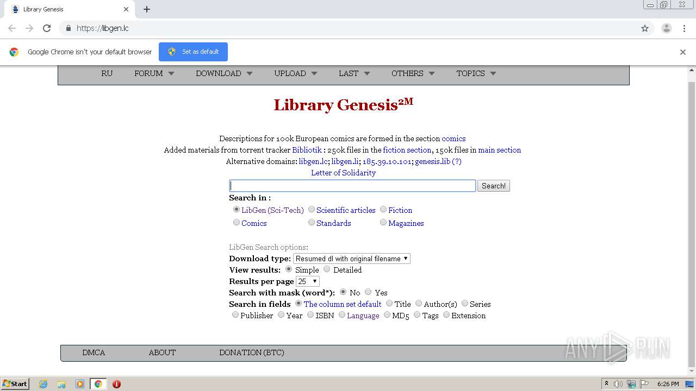The width and height of the screenshot is (696, 391).
Task: Click the DONATION (BTC) footer link
Action: (252, 352)
